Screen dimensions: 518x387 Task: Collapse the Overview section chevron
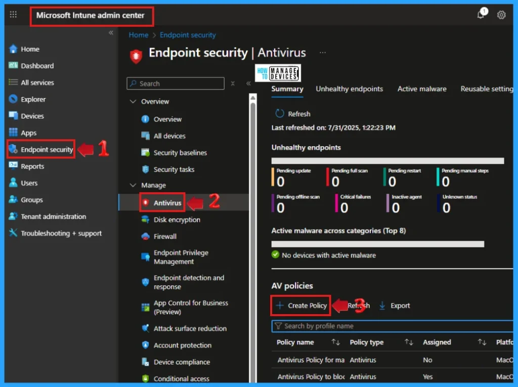(133, 101)
